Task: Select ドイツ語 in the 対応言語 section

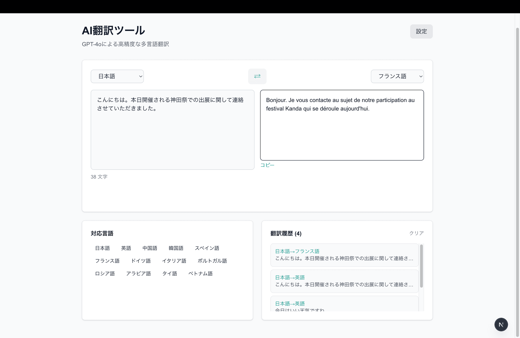Action: tap(141, 261)
